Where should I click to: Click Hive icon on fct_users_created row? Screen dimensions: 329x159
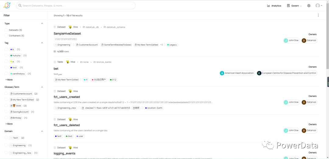70,91
